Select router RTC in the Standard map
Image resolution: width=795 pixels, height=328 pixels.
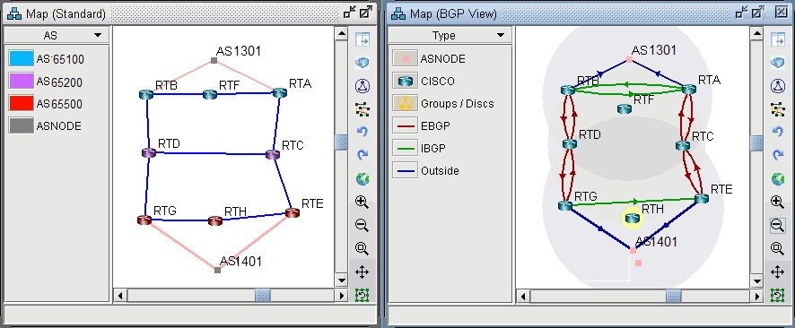click(273, 154)
